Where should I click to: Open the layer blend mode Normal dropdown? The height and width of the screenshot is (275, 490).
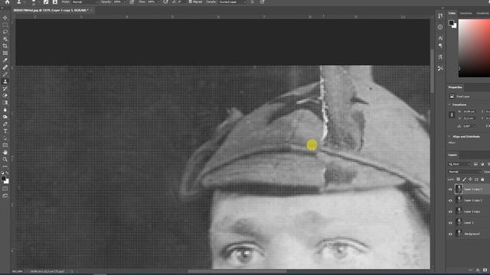[x=465, y=172]
